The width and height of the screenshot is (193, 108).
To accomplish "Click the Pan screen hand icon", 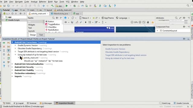I will [x=148, y=22].
